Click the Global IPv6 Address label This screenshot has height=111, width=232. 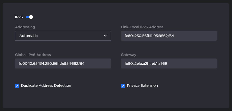33,55
